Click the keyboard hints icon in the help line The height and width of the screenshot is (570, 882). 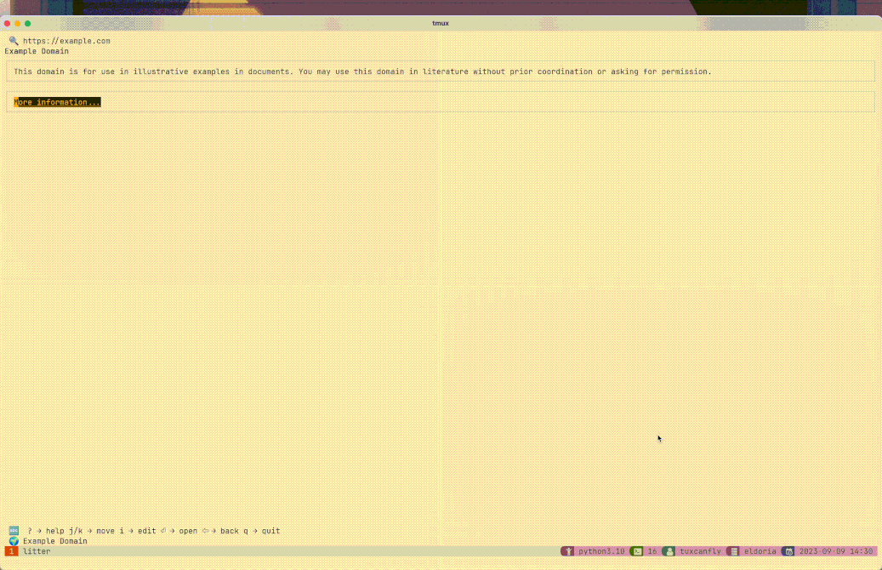pos(14,531)
